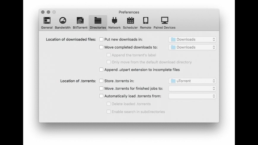The width and height of the screenshot is (258, 145).
Task: Click the General tab label
Action: click(x=47, y=28)
